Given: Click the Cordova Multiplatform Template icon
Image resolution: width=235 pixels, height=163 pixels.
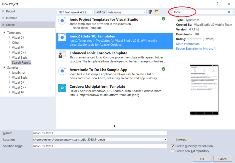Looking at the screenshot, I should pyautogui.click(x=62, y=88).
